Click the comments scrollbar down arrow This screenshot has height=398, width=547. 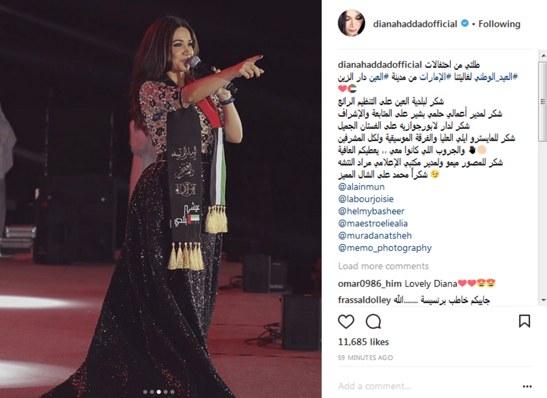[542, 300]
